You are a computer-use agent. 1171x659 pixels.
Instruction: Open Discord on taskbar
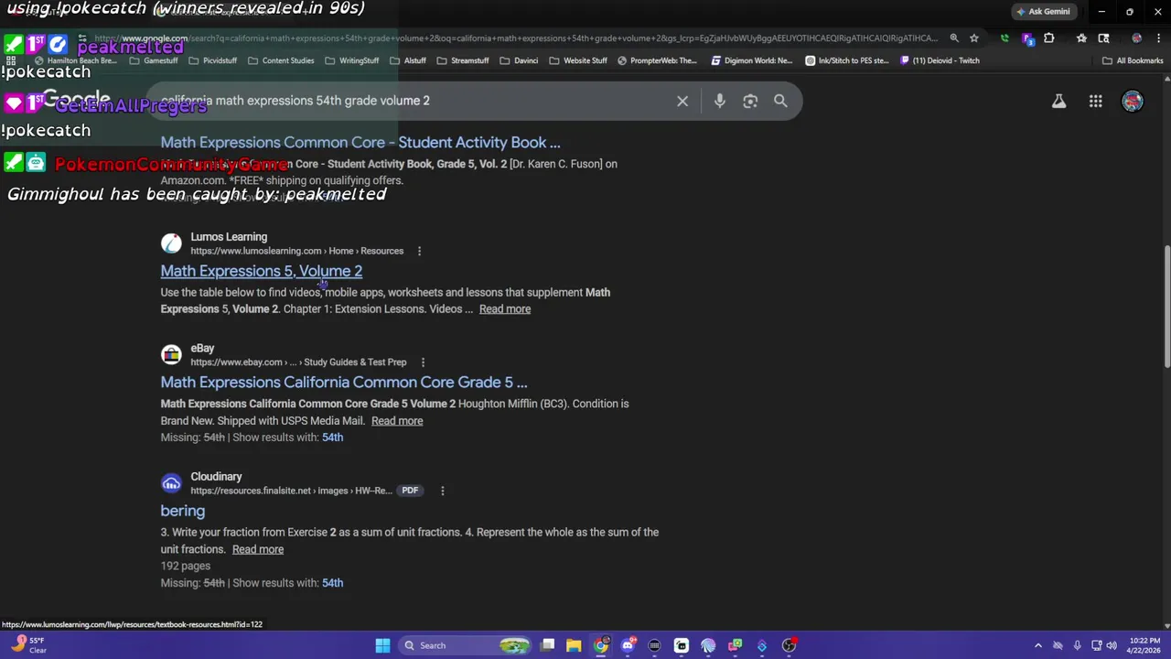(628, 645)
